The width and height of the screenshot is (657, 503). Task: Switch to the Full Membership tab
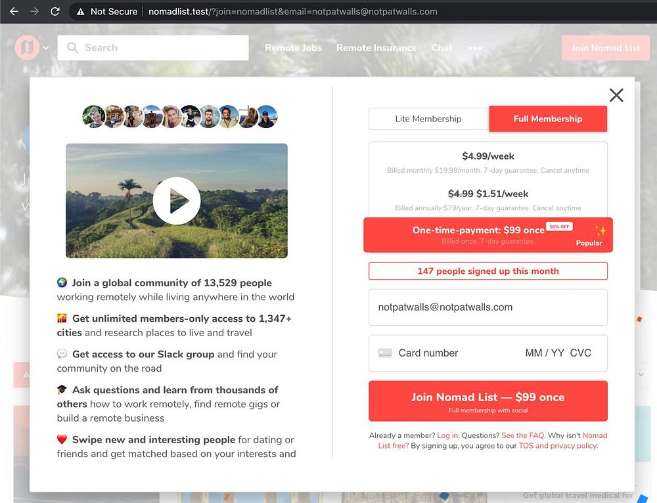pyautogui.click(x=548, y=119)
